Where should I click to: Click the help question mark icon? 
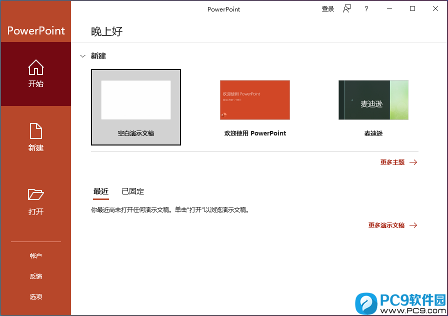[x=366, y=9]
